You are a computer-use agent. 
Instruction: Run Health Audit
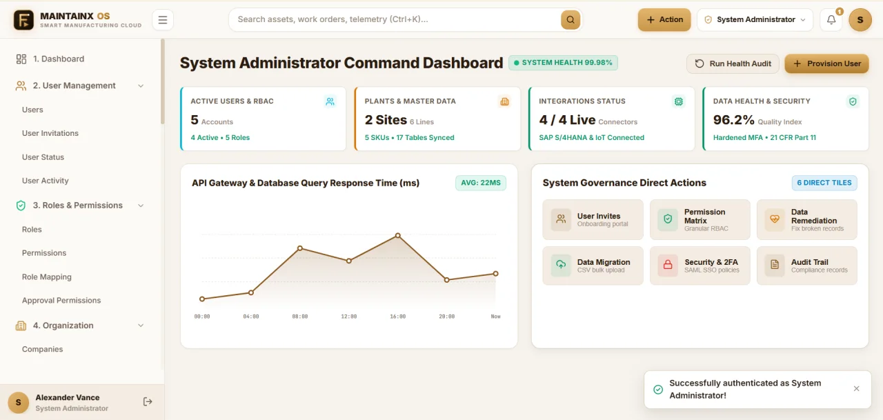click(733, 63)
